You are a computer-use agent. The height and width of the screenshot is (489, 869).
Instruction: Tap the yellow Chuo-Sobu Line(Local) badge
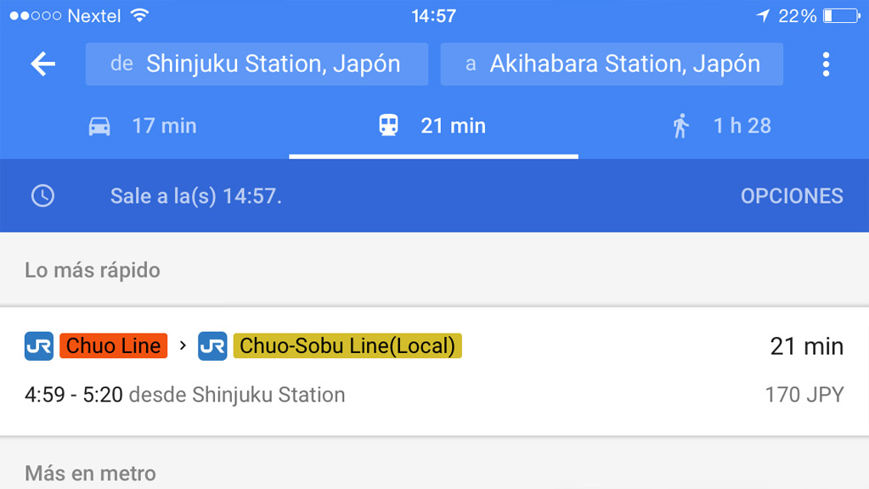point(347,346)
